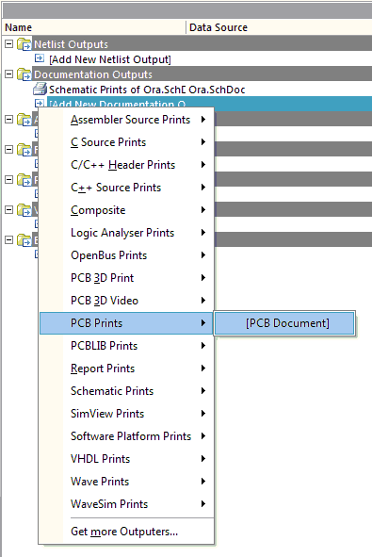Open Logic Analyser Prints submenu
372x557 pixels.
tap(127, 233)
